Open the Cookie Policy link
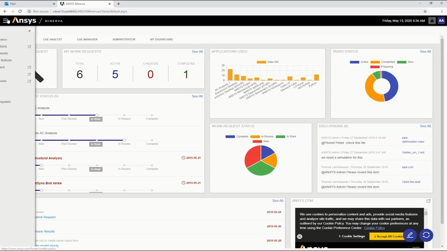 pyautogui.click(x=374, y=228)
